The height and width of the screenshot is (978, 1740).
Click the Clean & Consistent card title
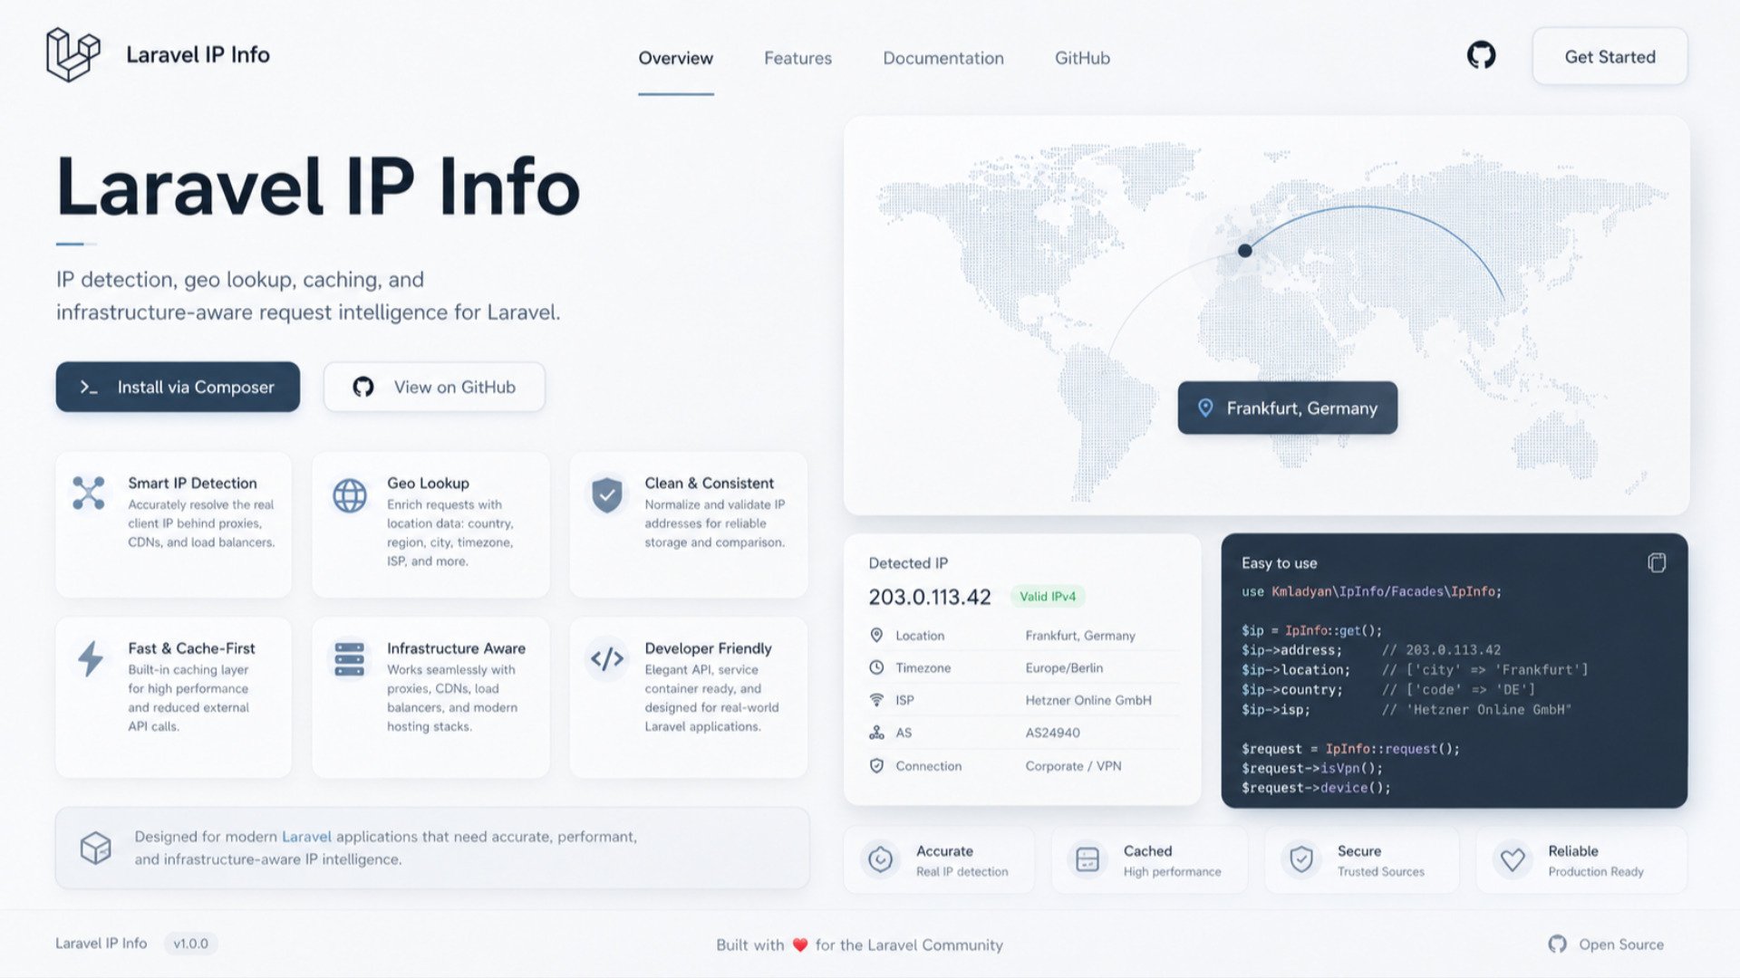(709, 484)
